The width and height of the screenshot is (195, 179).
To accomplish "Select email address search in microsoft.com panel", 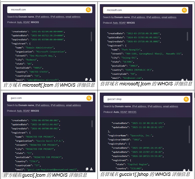I will pyautogui.click(x=73, y=17).
